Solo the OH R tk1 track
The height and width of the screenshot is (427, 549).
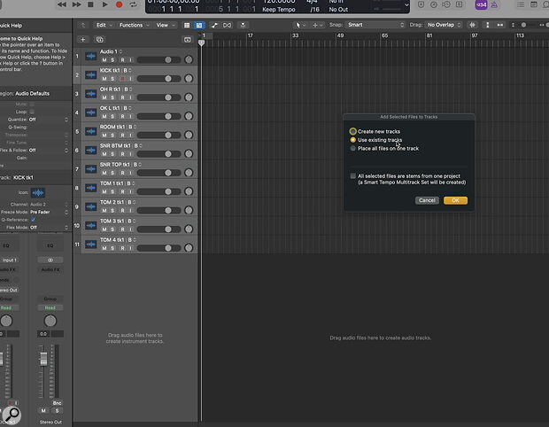point(112,97)
